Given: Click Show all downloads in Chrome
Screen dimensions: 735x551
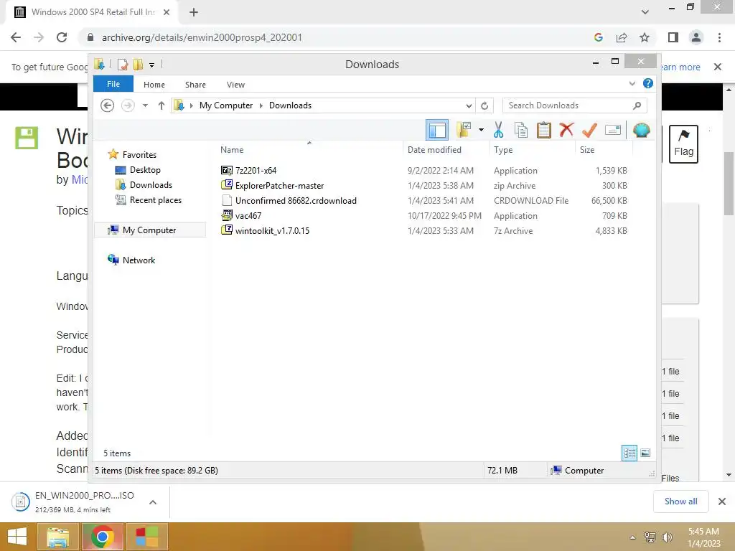Looking at the screenshot, I should pos(680,501).
